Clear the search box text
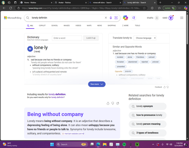 point(106,18)
